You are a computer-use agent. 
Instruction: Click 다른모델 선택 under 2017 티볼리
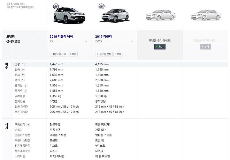[104, 54]
